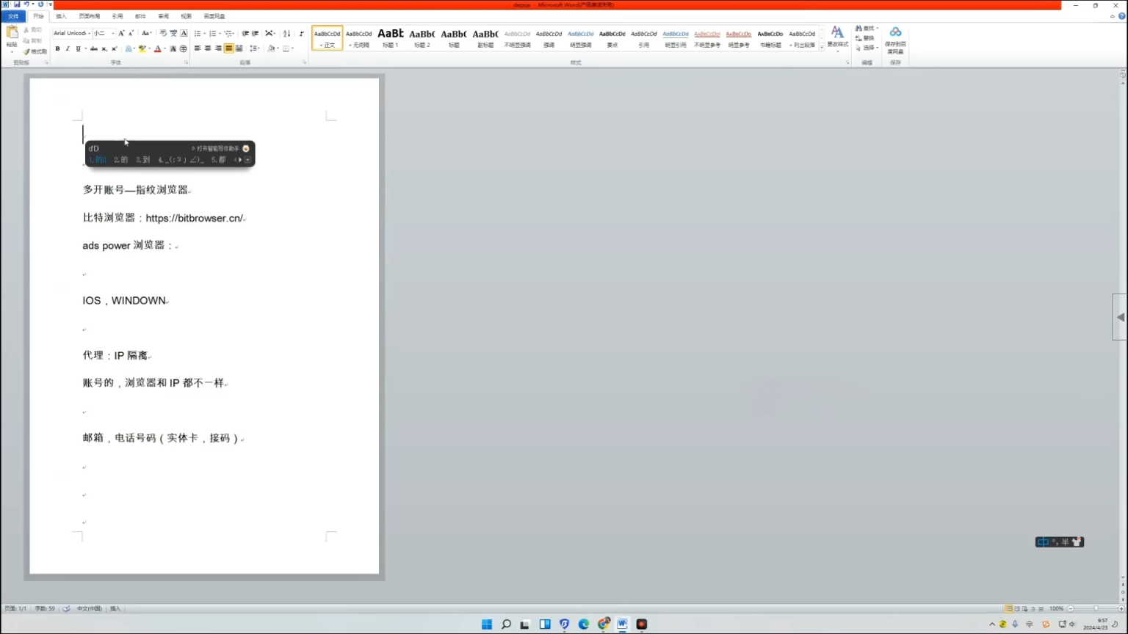Open Microsoft Edge from the taskbar
1128x634 pixels.
tap(584, 624)
